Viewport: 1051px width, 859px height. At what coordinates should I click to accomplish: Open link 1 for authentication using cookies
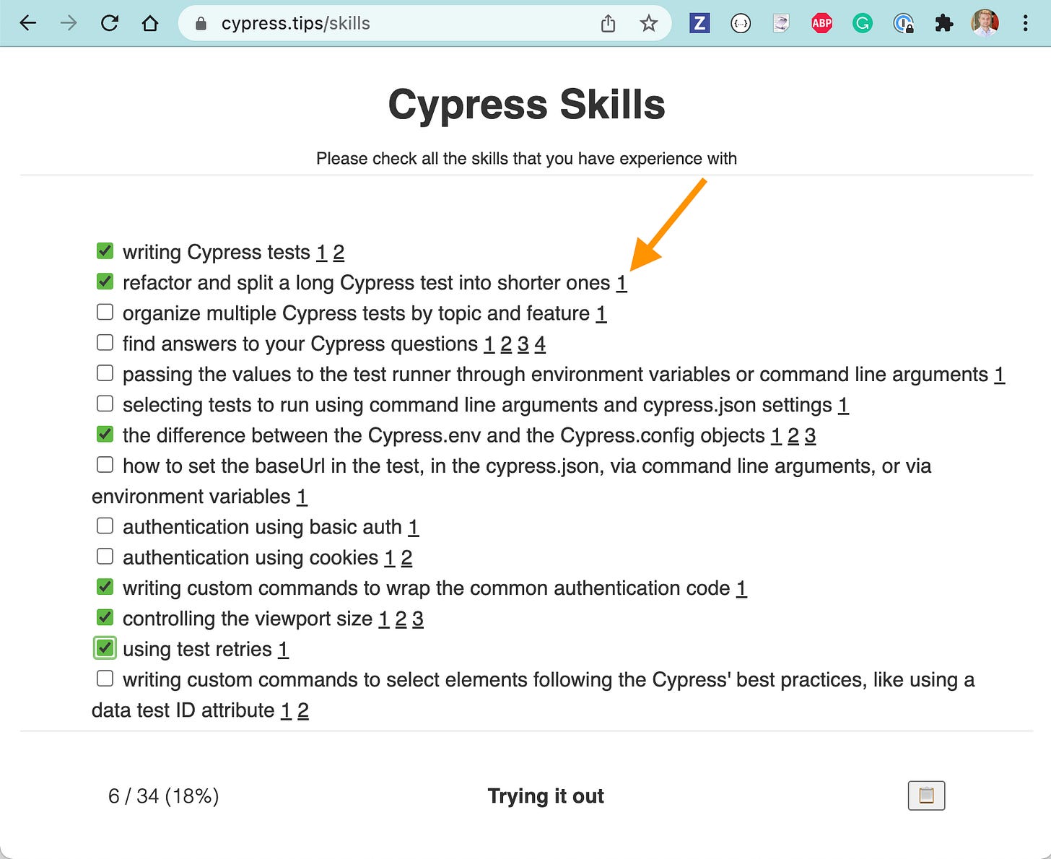390,558
